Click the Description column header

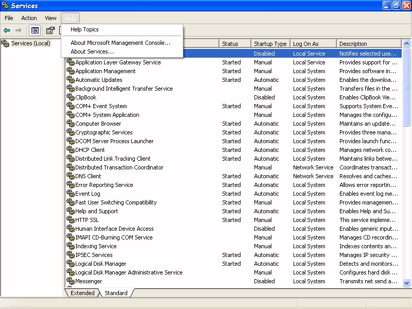tap(369, 44)
